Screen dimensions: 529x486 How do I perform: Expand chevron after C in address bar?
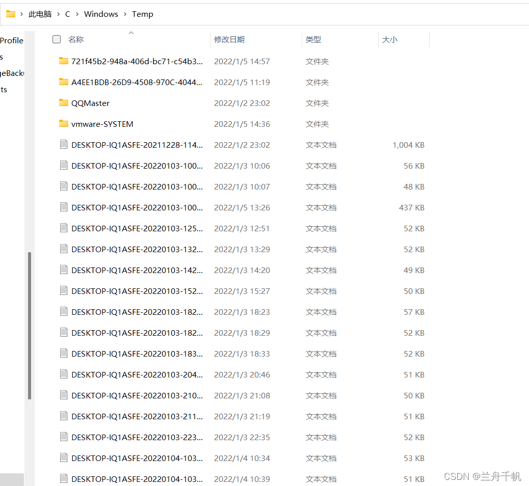(77, 14)
